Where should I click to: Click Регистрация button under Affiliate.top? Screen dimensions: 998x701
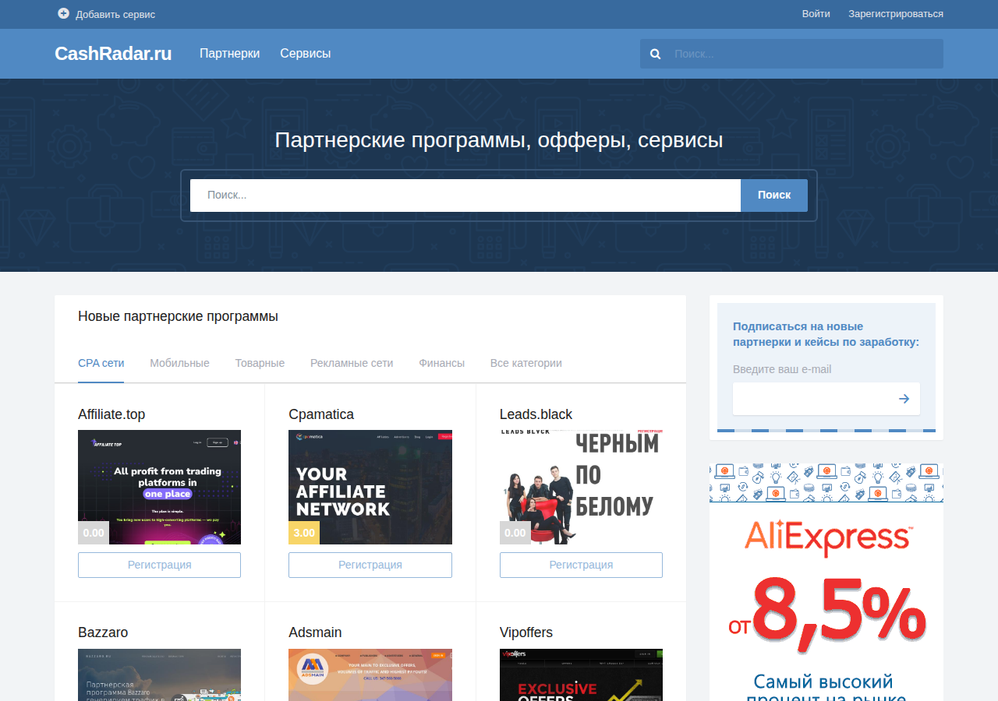click(x=159, y=565)
